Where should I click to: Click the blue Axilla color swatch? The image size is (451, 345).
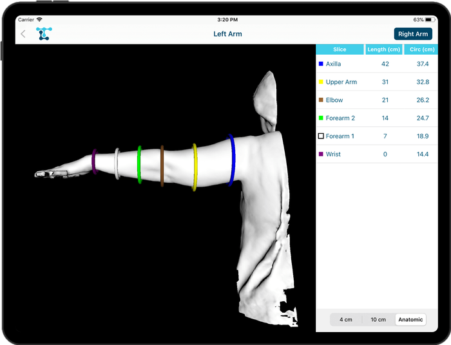(321, 64)
